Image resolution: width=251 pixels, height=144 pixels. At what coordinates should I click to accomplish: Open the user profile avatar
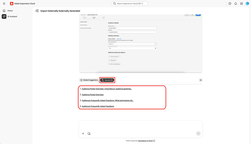(247, 4)
